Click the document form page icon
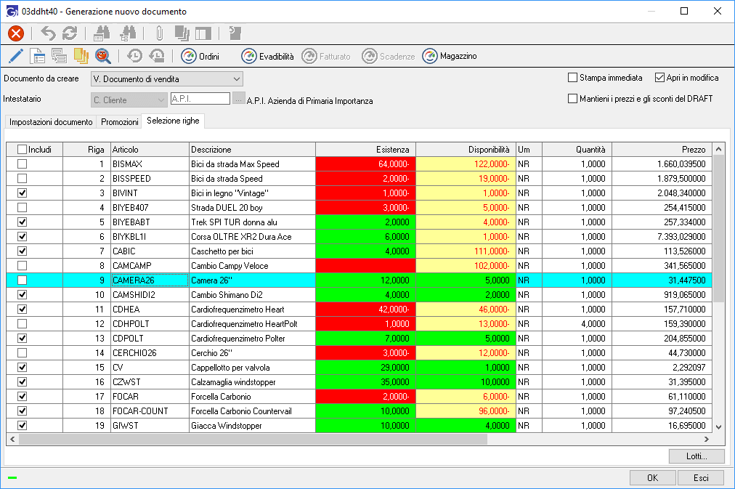 pos(37,56)
